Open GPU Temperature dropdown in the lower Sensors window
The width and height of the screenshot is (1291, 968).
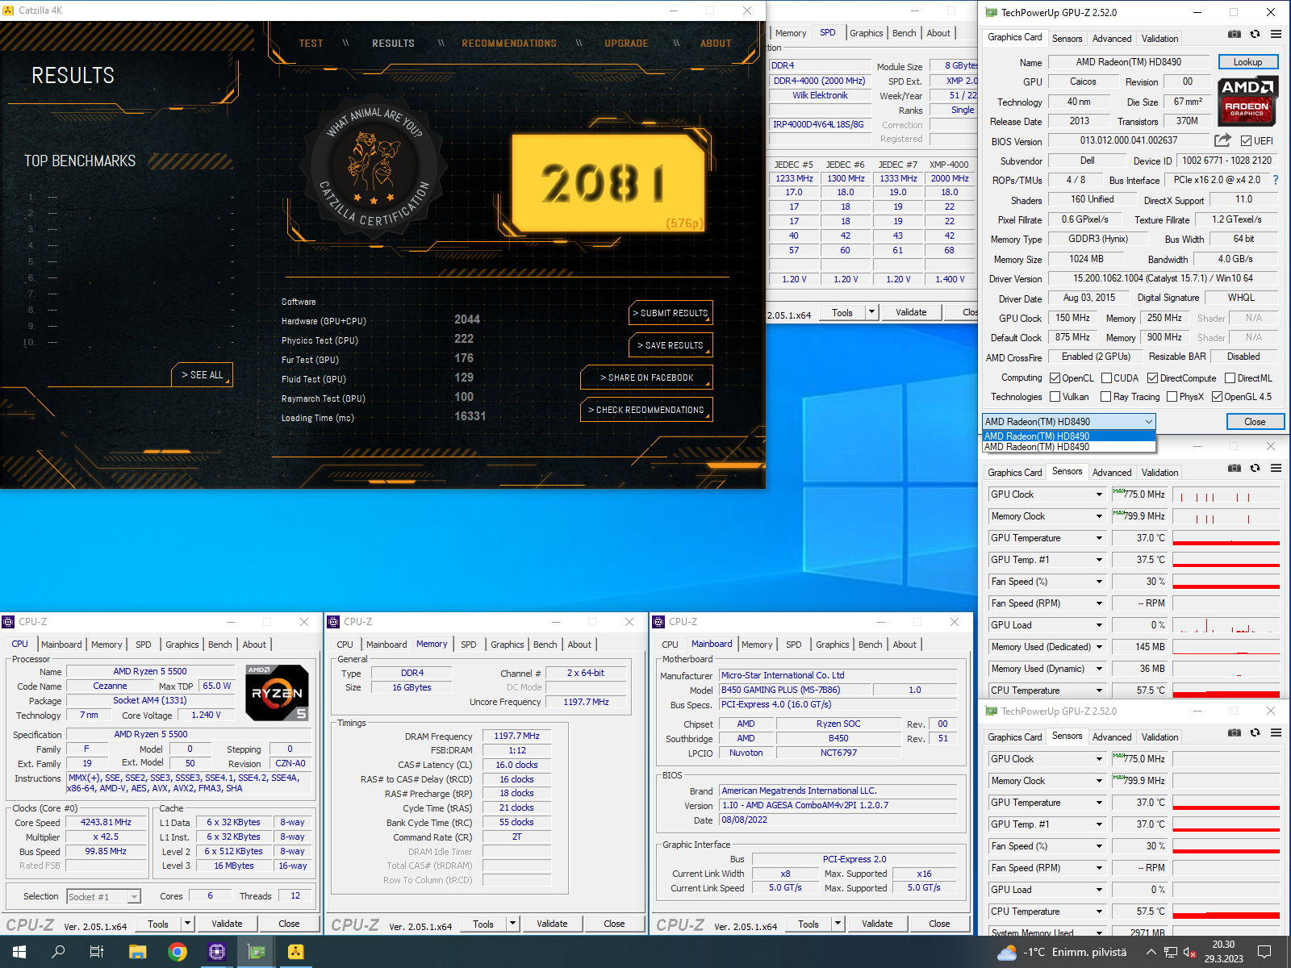1098,803
